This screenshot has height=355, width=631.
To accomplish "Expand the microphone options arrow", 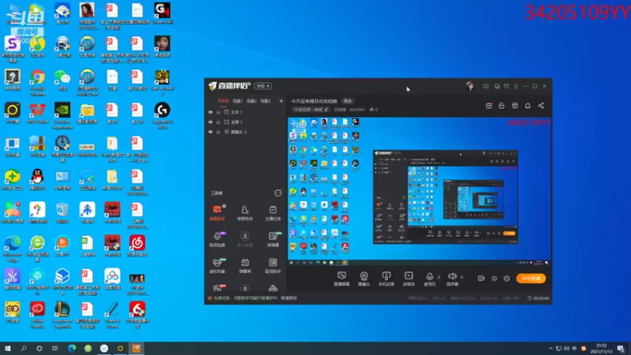I will 439,277.
